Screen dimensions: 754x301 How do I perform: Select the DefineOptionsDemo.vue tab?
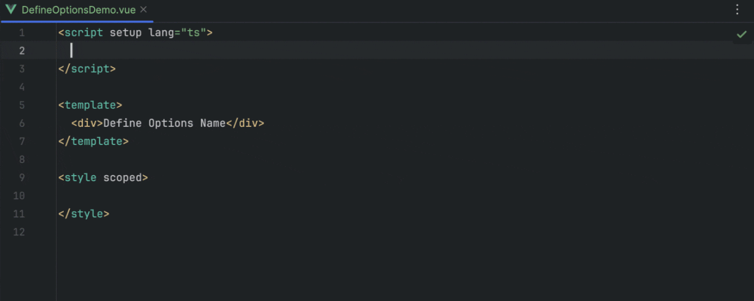coord(78,10)
